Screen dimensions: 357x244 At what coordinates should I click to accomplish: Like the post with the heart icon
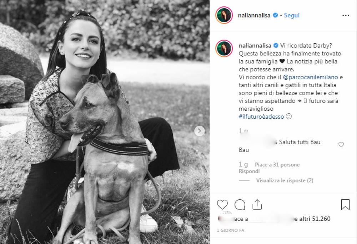point(222,205)
